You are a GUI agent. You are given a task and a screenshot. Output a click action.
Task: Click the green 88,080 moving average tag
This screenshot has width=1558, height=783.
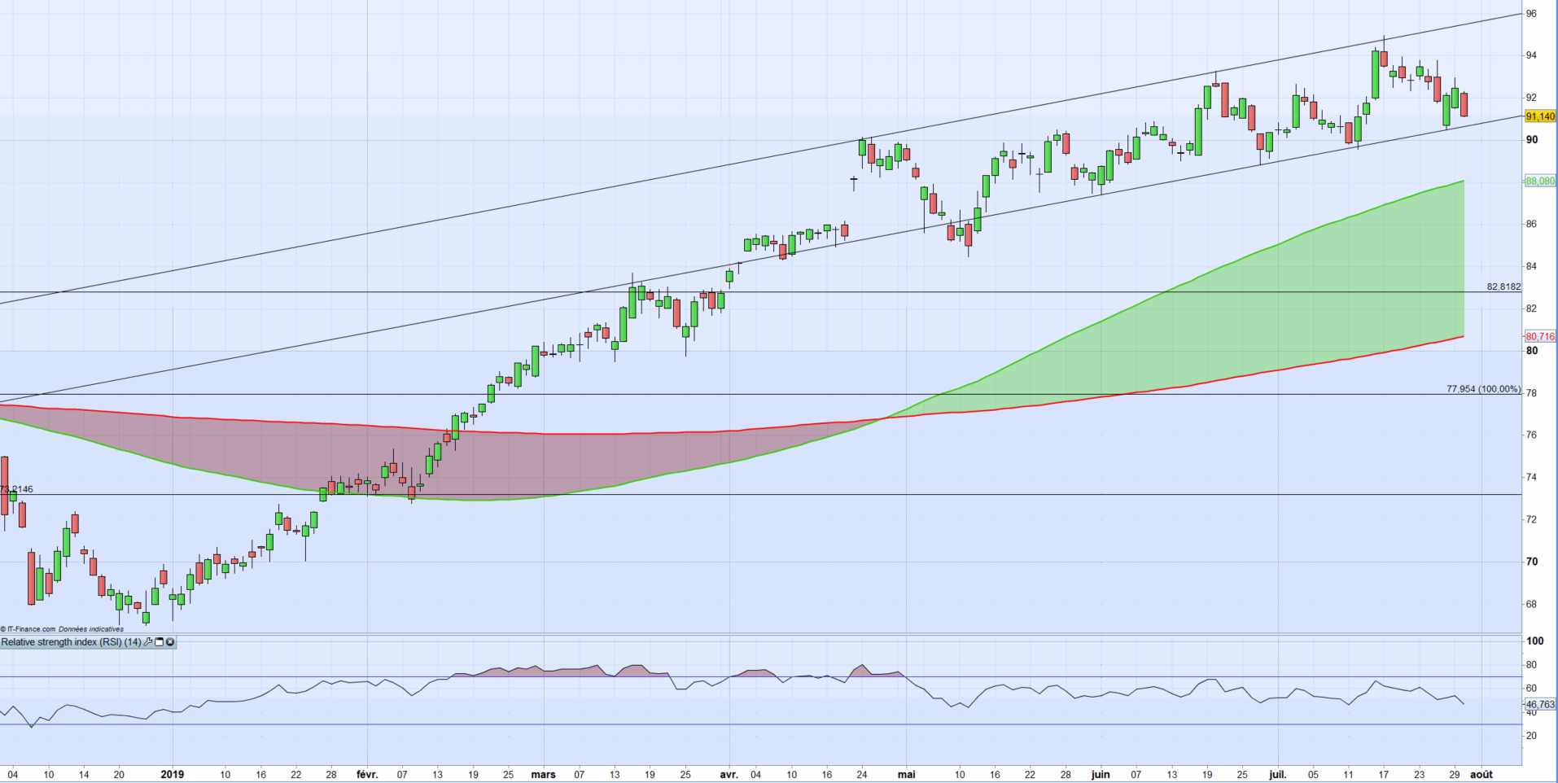tap(1540, 181)
